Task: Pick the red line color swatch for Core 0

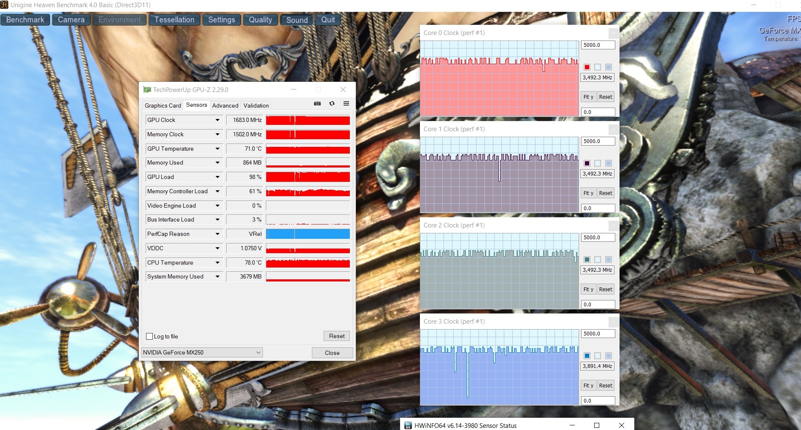Action: (587, 67)
